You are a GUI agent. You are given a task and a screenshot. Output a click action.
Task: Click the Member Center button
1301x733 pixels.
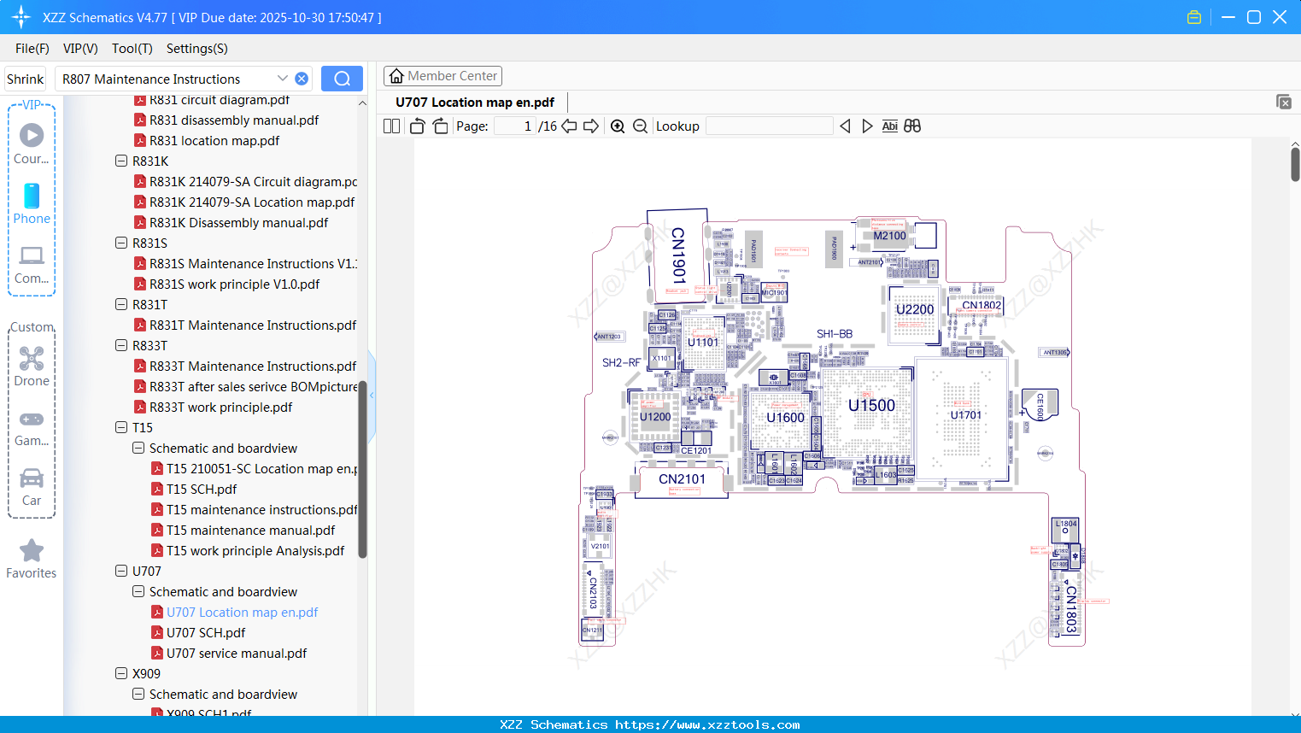pos(442,75)
